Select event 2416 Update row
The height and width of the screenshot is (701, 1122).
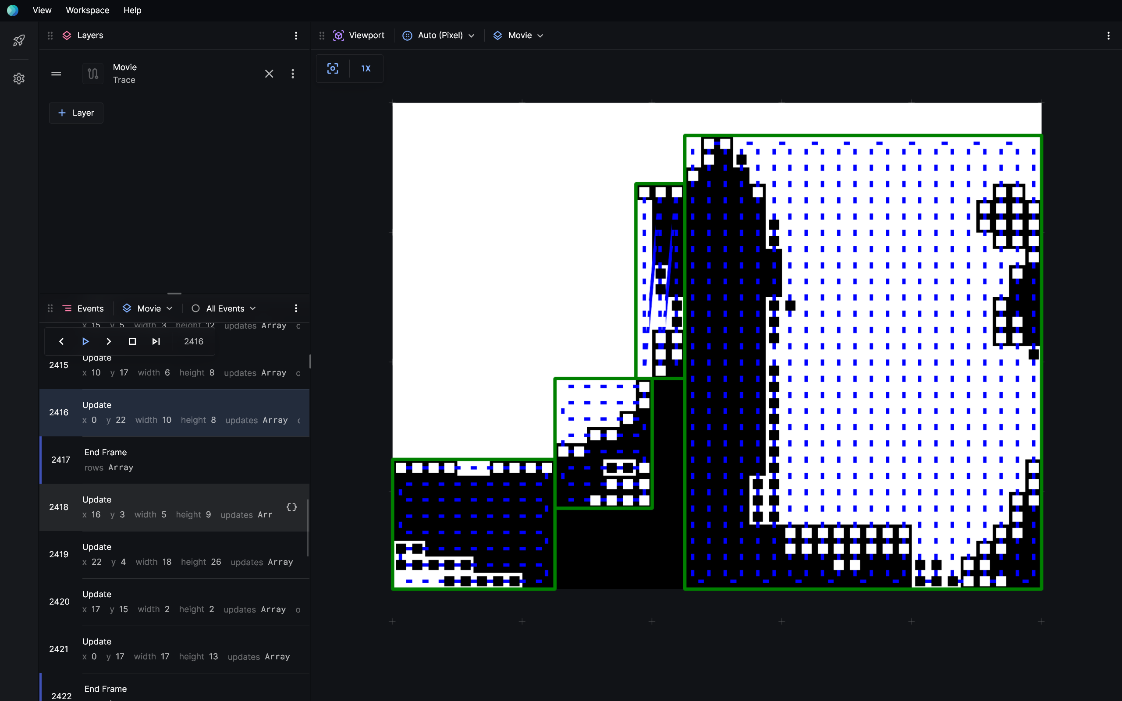(175, 413)
